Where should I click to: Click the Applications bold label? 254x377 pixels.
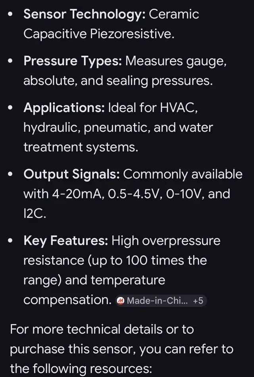(x=64, y=107)
